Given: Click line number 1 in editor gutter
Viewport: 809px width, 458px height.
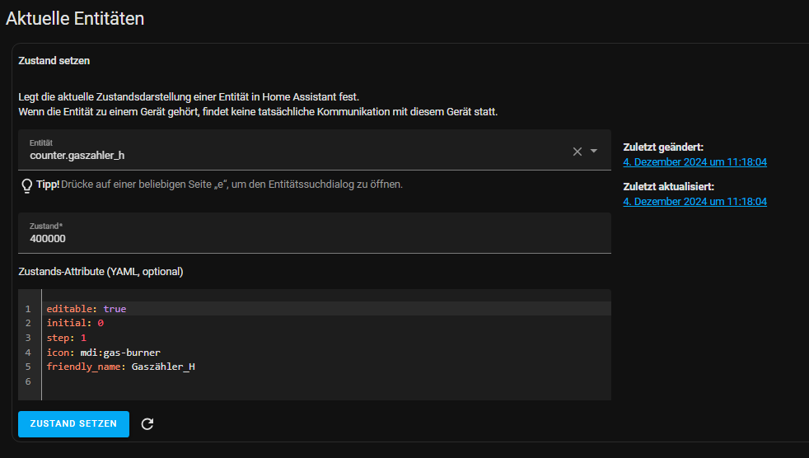Looking at the screenshot, I should (x=28, y=309).
